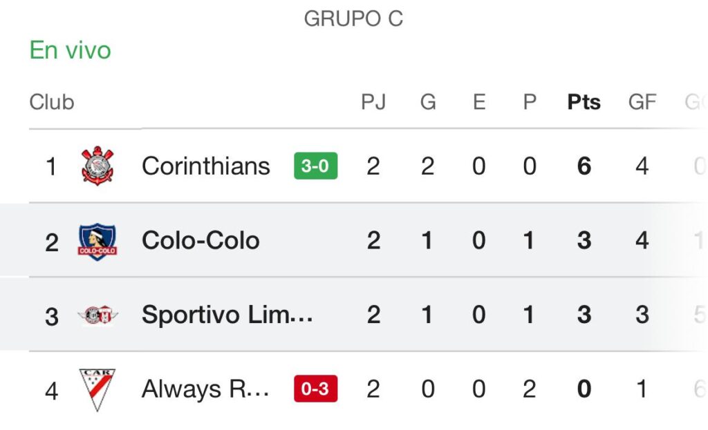Click the GRUPO C heading

(353, 19)
